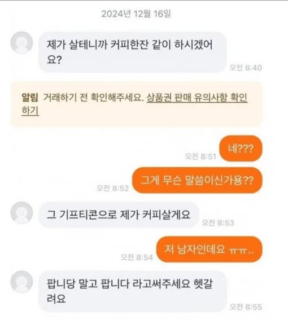Click timestamp 오전 8:40
This screenshot has width=288, height=319.
246,68
